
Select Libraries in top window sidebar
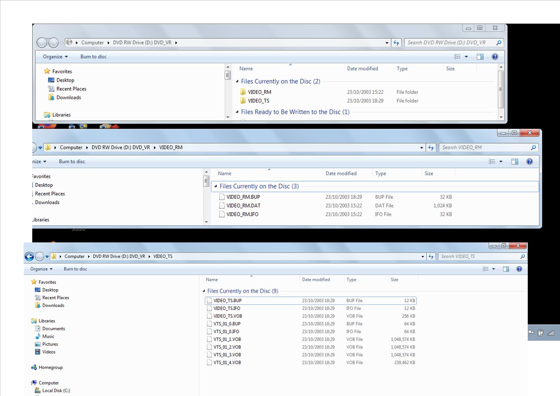pos(61,115)
